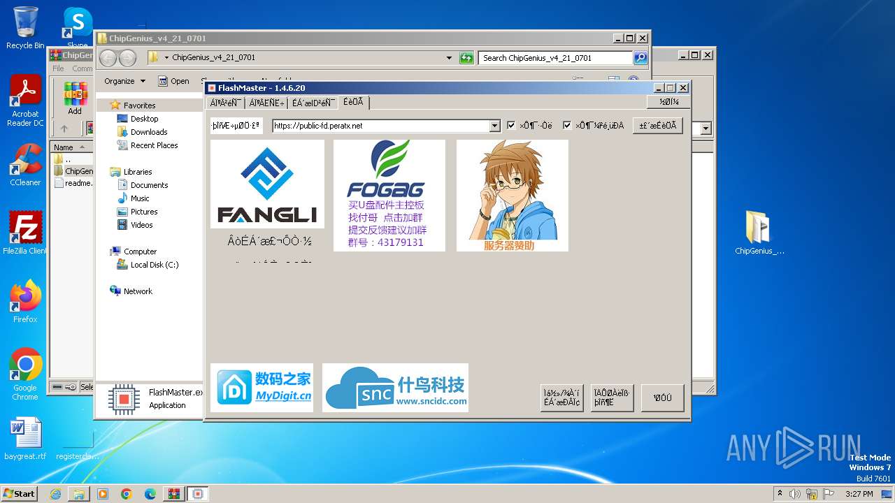Click the first bottom-right FlashMaster button
895x503 pixels.
[x=562, y=398]
